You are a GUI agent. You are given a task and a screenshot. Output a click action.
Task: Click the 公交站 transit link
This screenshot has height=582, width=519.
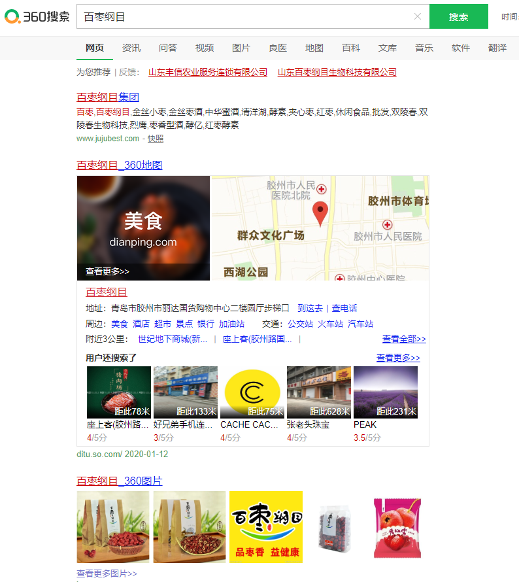pyautogui.click(x=300, y=324)
